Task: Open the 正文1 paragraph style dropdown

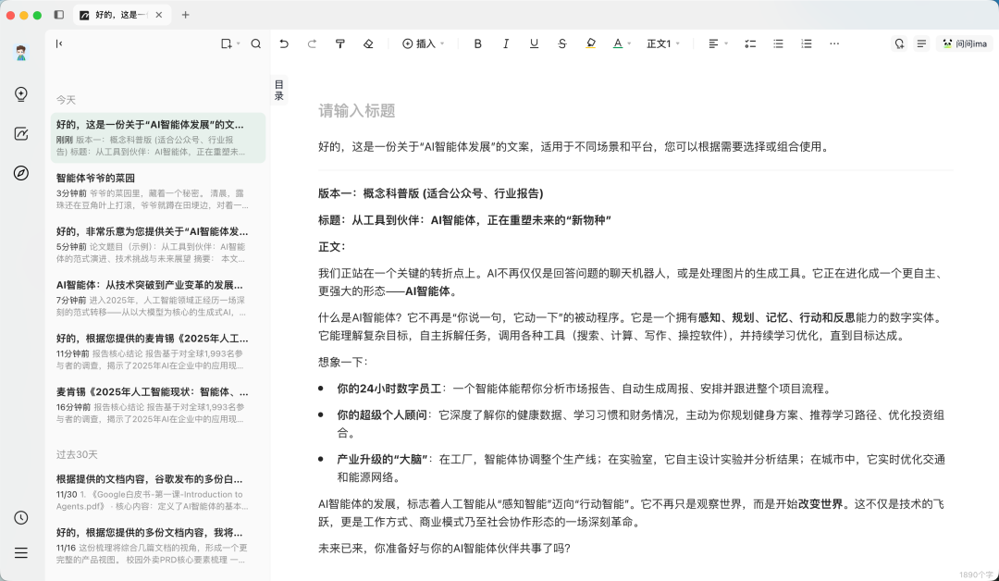Action: pyautogui.click(x=662, y=43)
